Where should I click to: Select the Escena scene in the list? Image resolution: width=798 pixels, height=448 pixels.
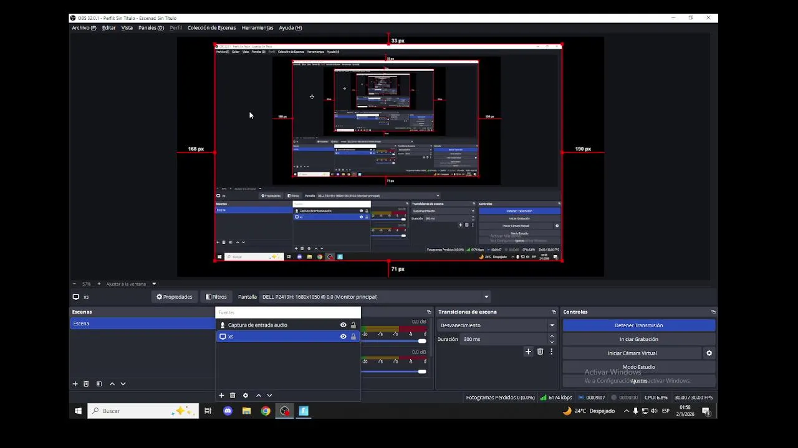[142, 324]
